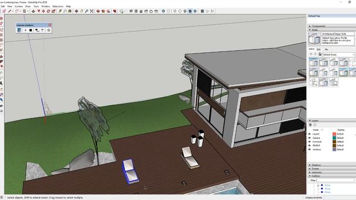Add a new layer with plus icon
Viewport: 356px width, 200px height.
click(310, 125)
